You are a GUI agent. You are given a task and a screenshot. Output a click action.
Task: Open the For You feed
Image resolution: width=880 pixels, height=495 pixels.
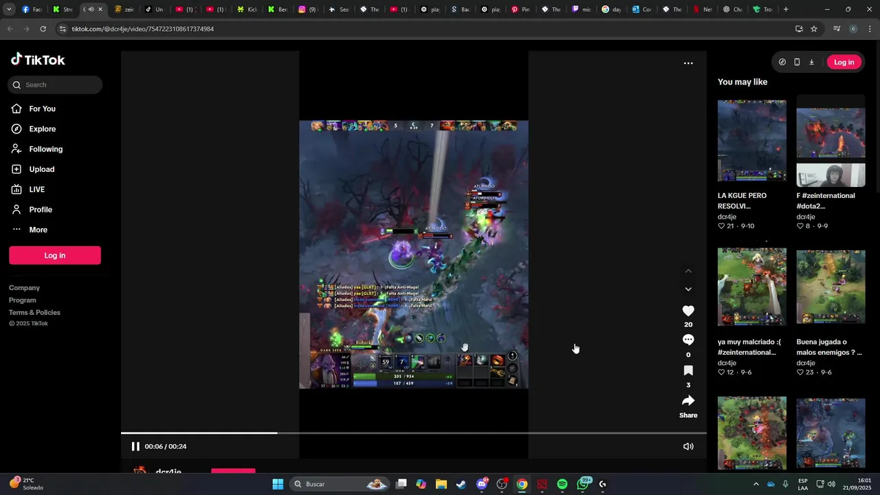coord(42,109)
